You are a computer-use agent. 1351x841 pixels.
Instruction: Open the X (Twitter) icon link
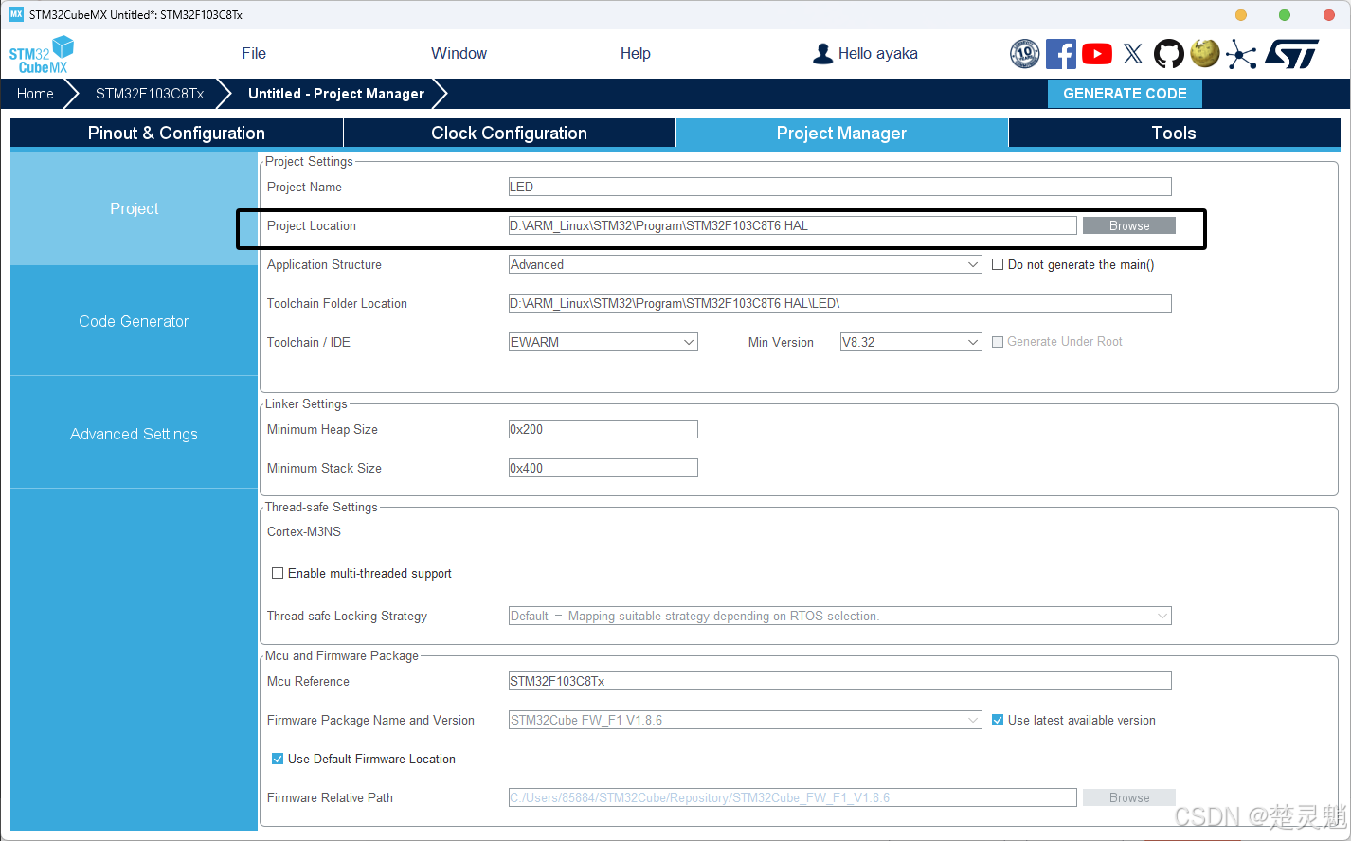click(x=1133, y=54)
